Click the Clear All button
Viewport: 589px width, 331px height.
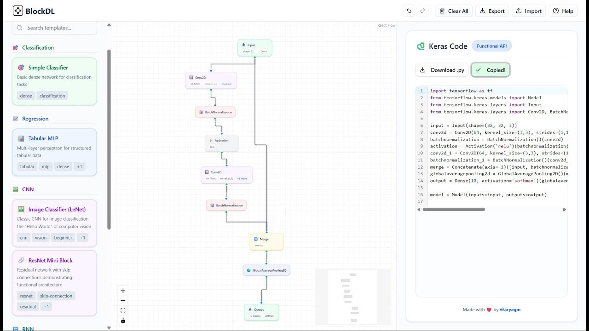click(x=454, y=11)
